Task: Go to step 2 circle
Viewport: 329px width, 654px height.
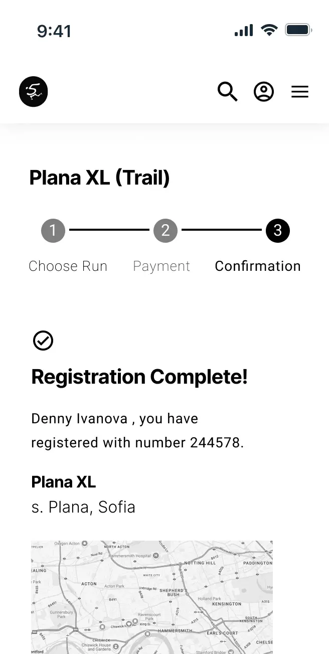Action: coord(166,231)
